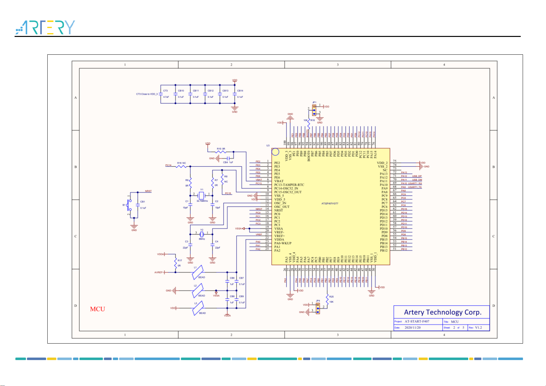
Task: Click the date '2020/11/20'
Action: point(413,328)
